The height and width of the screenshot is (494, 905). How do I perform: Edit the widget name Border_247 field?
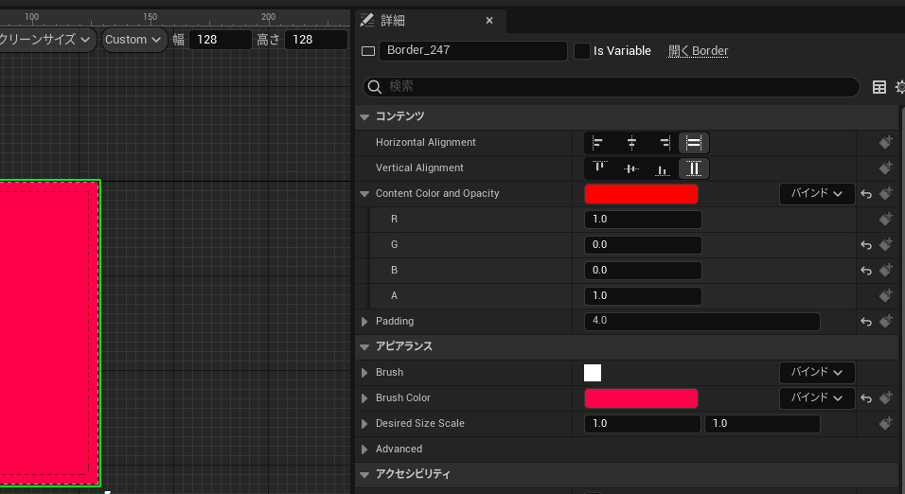[x=472, y=51]
